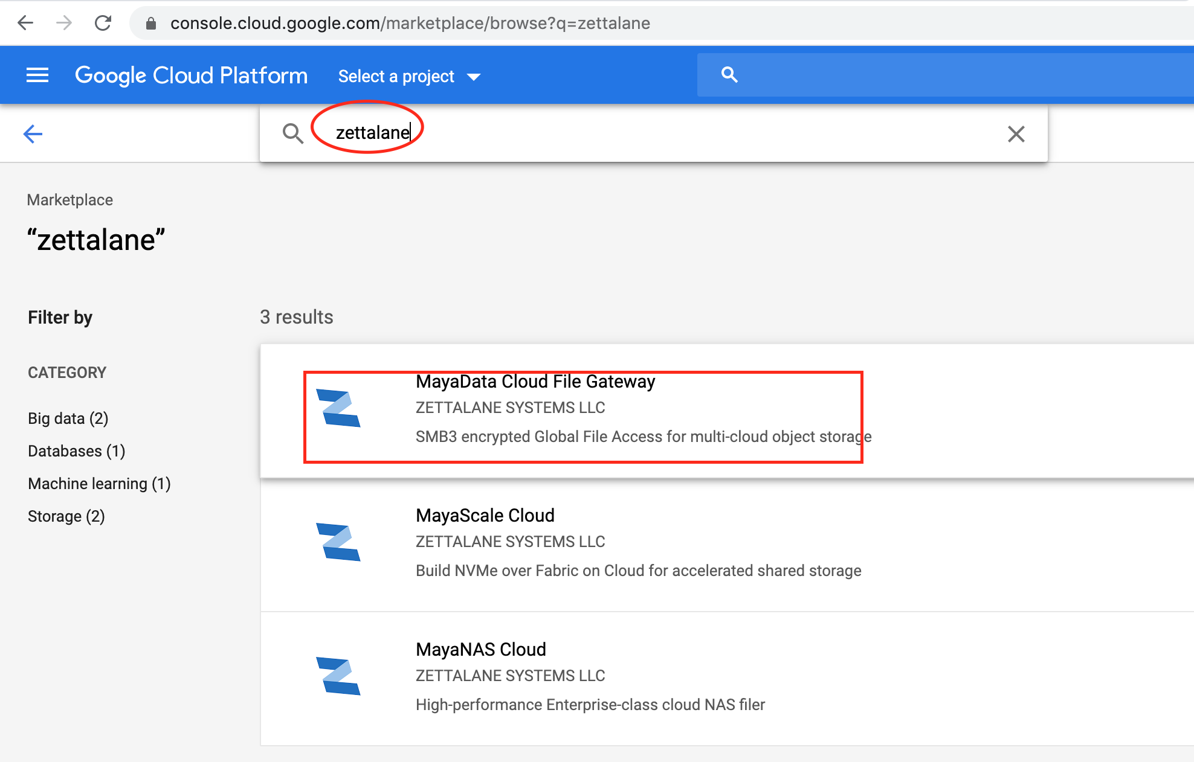Filter by Machine learning category

click(x=99, y=484)
